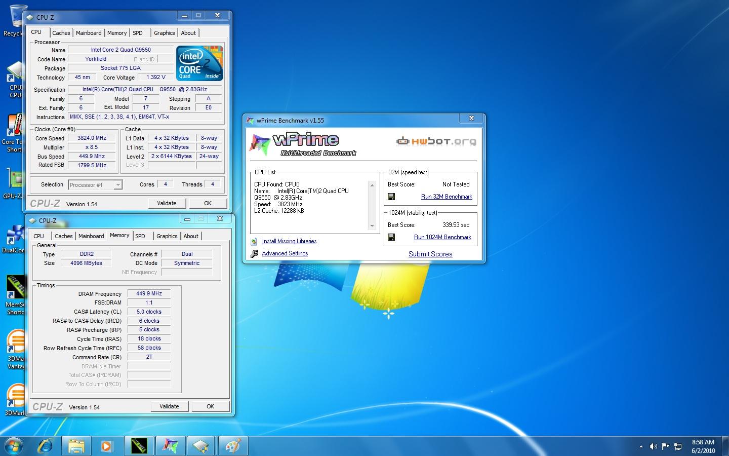Open Windows Explorer folder on the taskbar
Screen dimensions: 729x456
76,446
